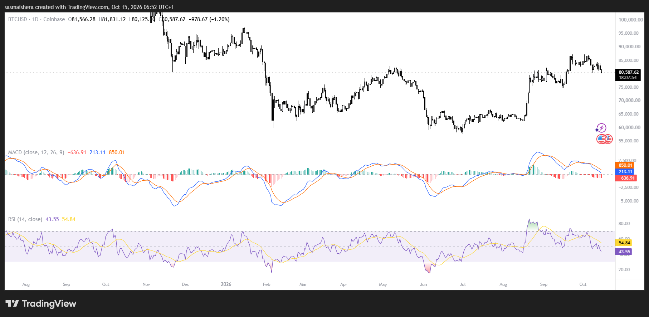The image size is (649, 317).
Task: Click the H81,831.12 high value in the header
Action: click(112, 19)
